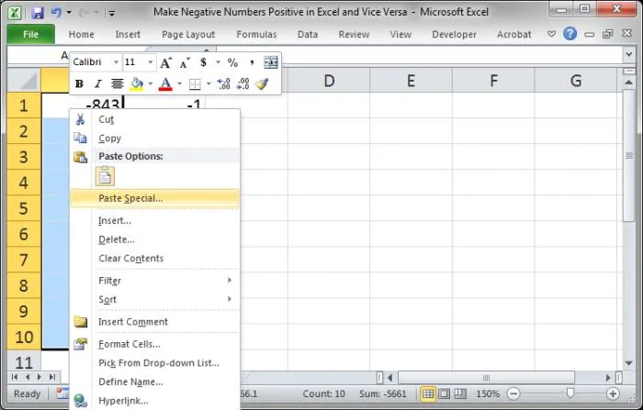Viewport: 643px width, 410px height.
Task: Apply the Fill Color paint bucket
Action: pos(137,84)
